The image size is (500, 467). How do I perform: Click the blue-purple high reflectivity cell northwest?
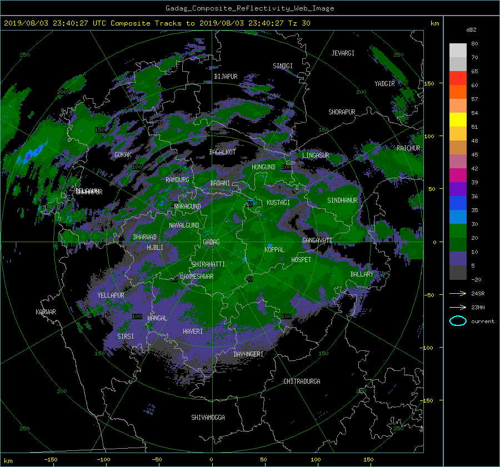33,154
